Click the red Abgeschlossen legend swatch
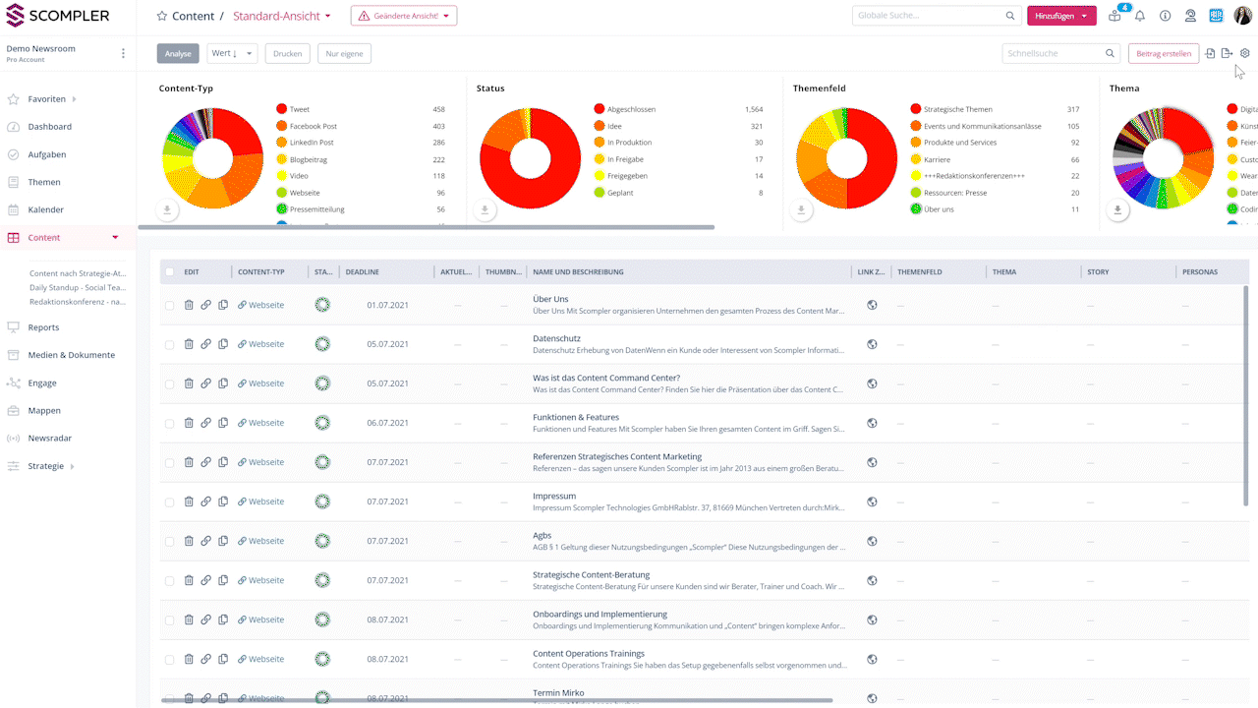This screenshot has height=708, width=1258. 599,109
